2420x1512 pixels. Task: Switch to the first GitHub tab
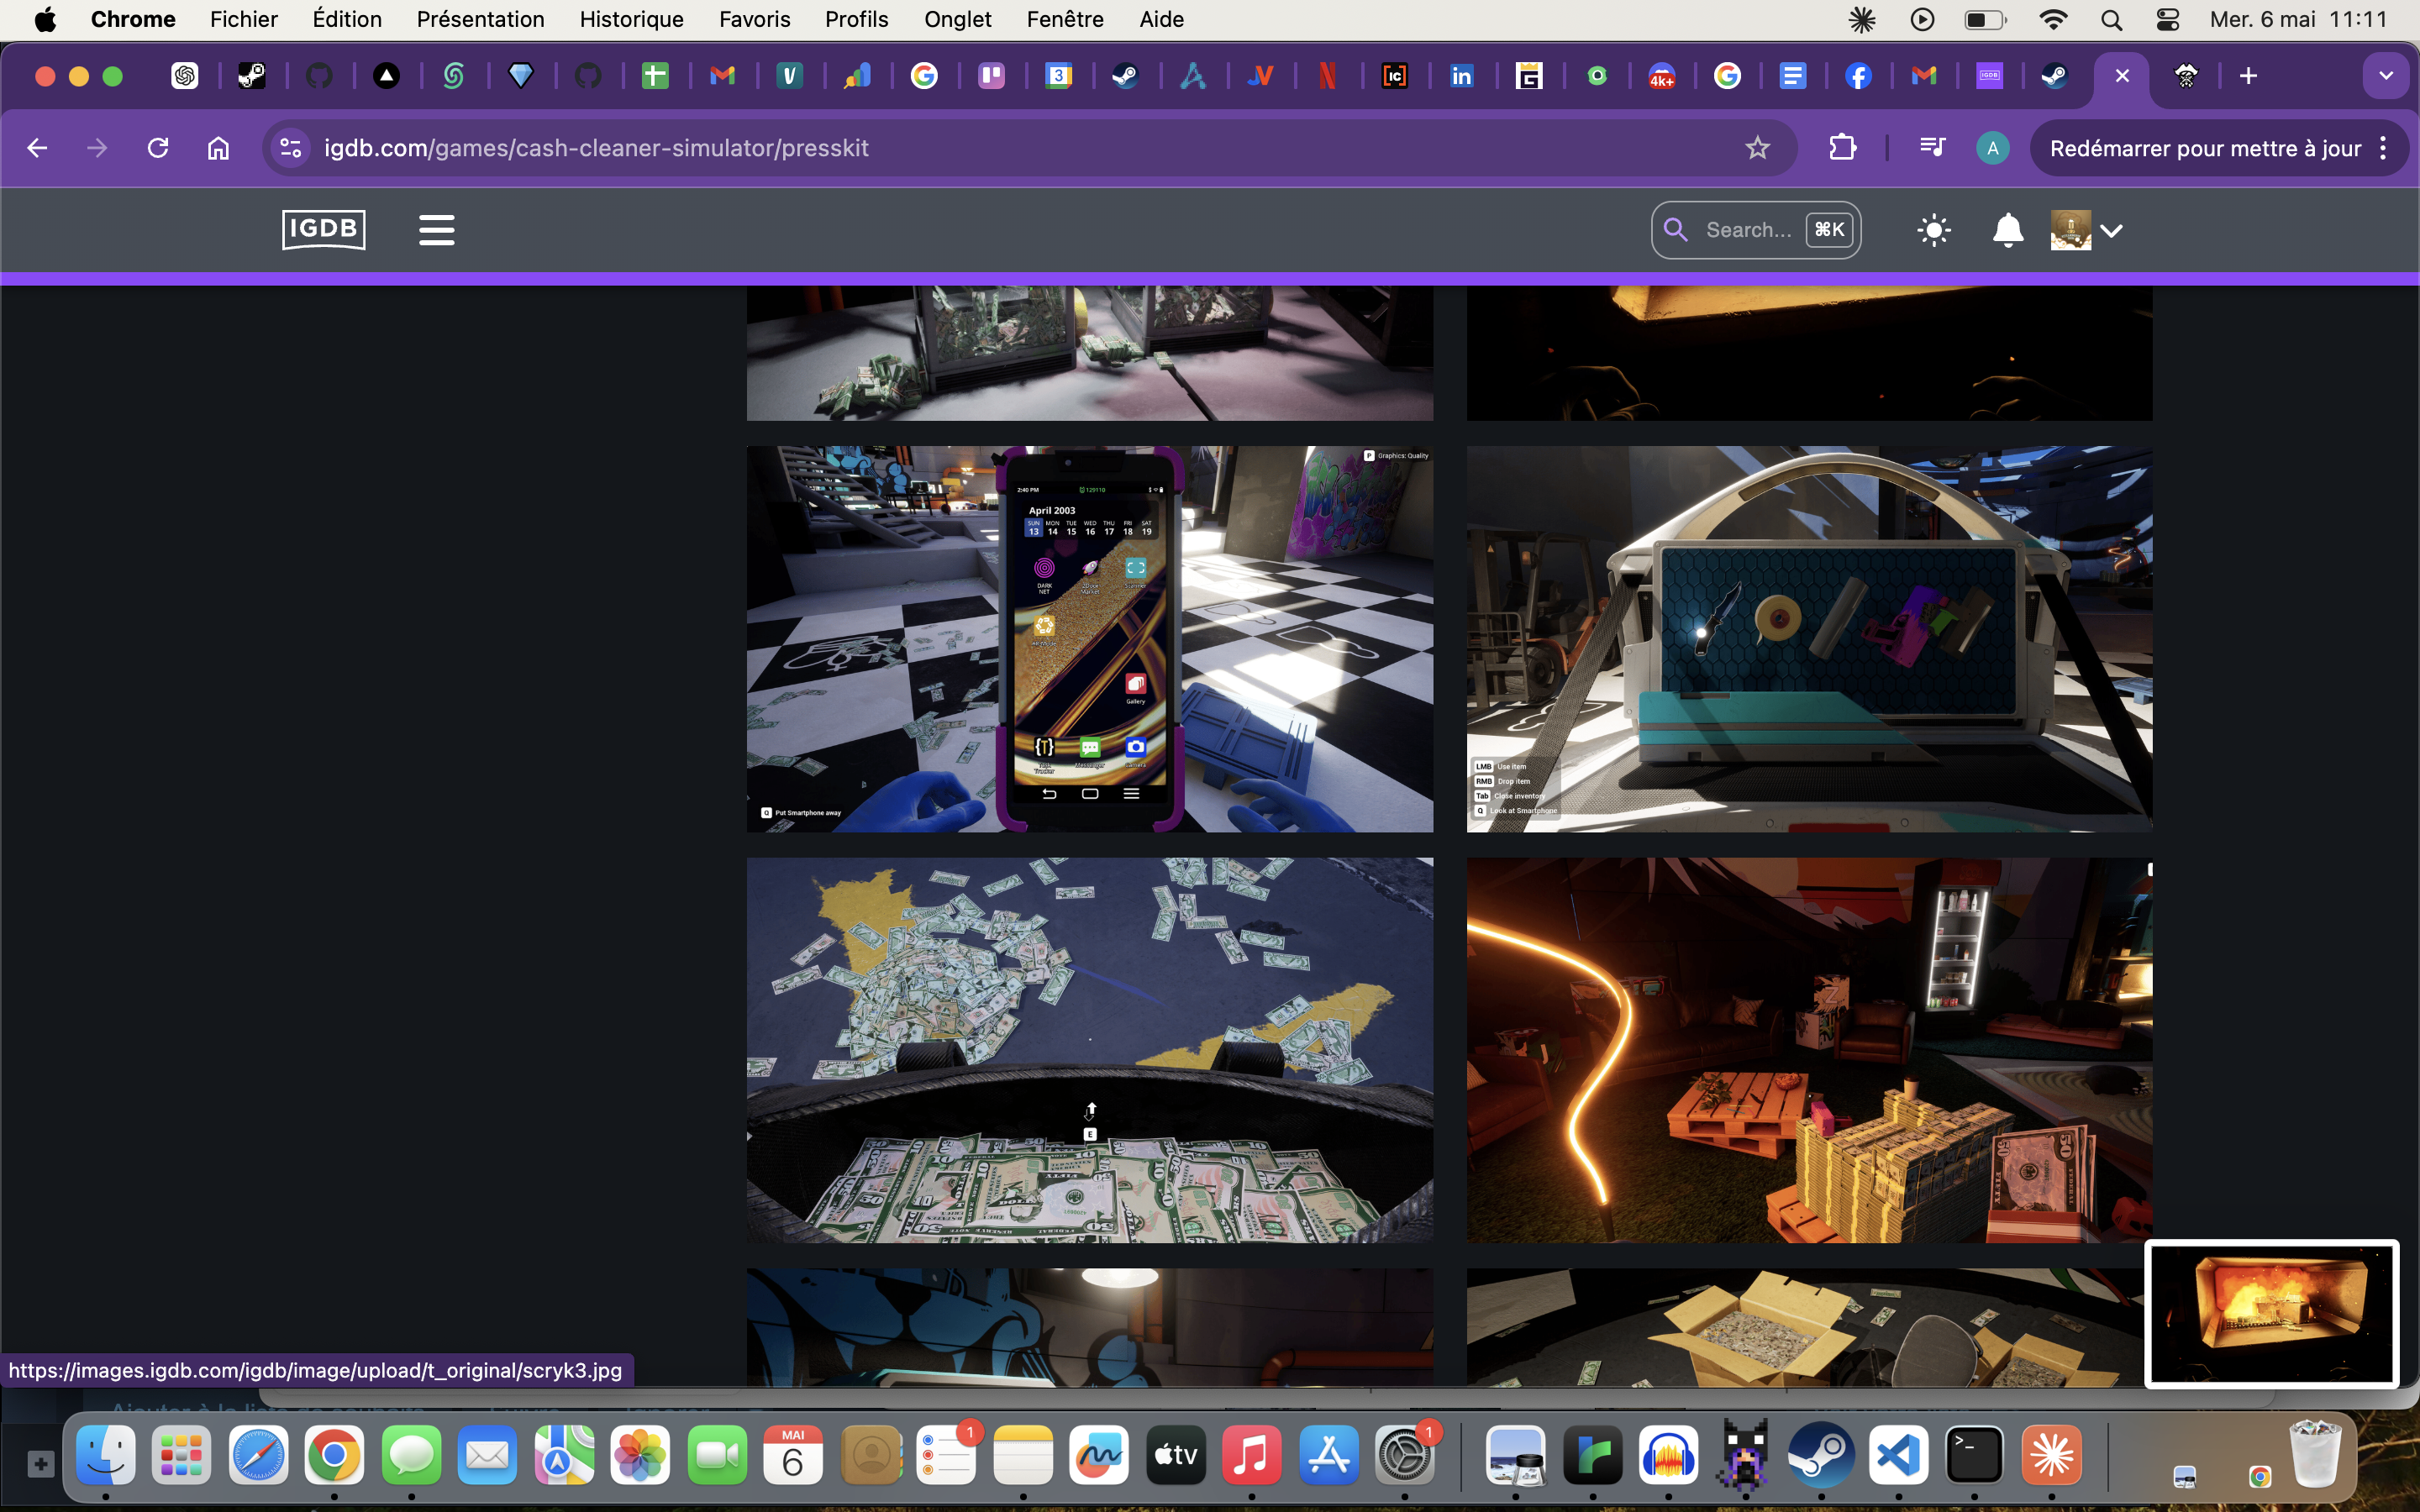(319, 76)
